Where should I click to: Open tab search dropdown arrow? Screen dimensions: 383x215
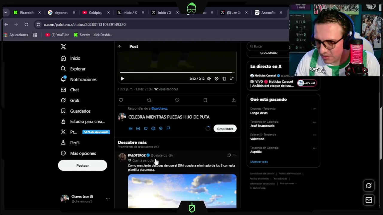(5, 13)
